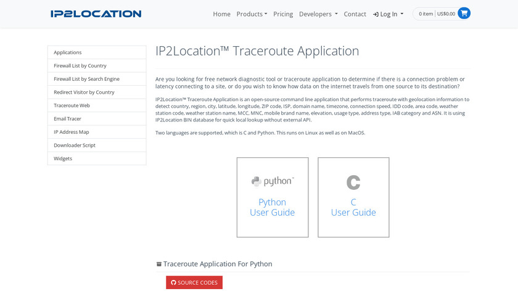Click the Python logo image
Viewport: 518px width, 291px height.
tap(273, 181)
